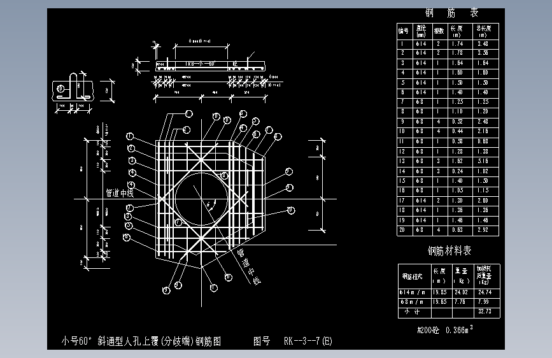
Task: Click total length value 5.16
Action: click(483, 161)
